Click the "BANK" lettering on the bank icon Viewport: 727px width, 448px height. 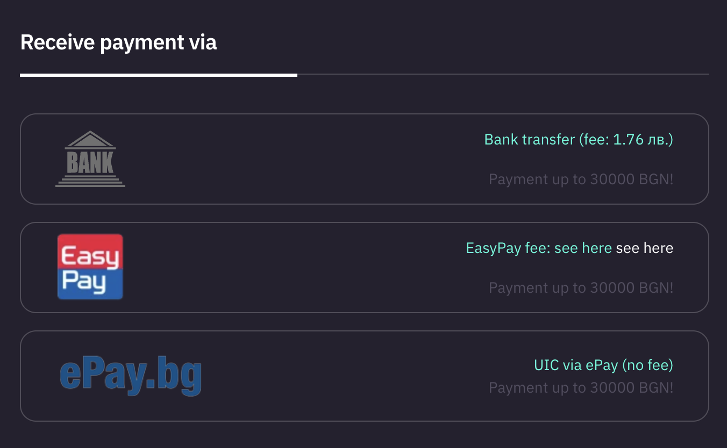(x=90, y=162)
